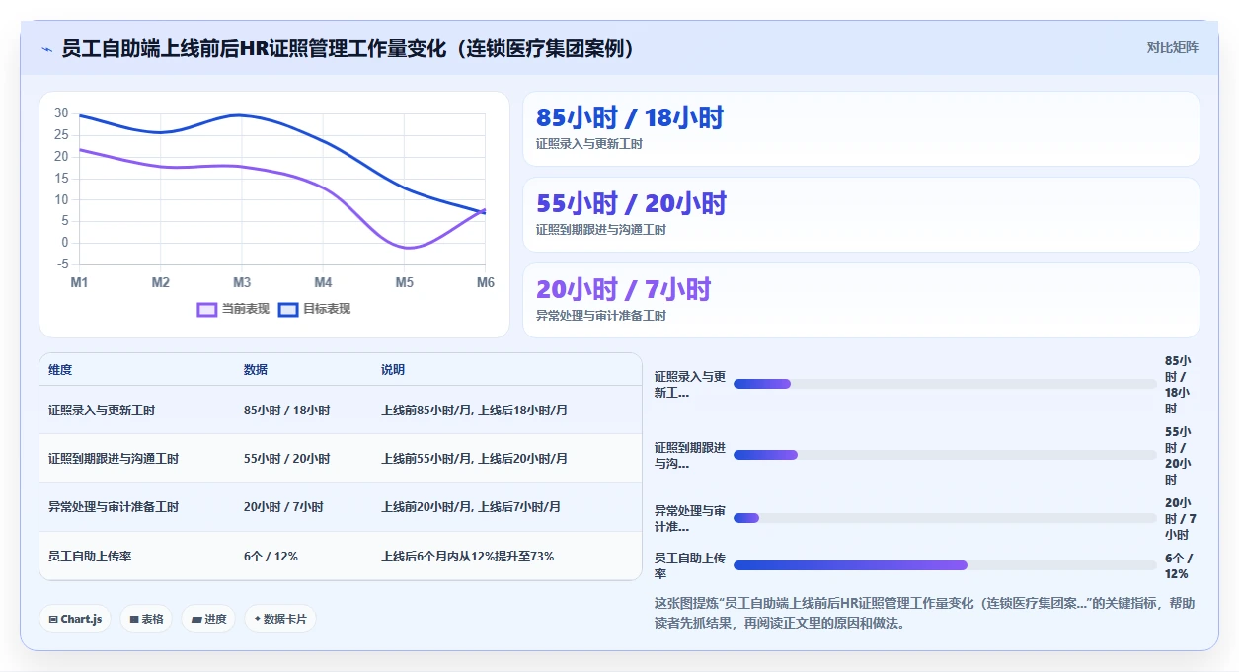Click cell 上线后6个月内从12%提升至73%
1239x672 pixels.
(468, 557)
